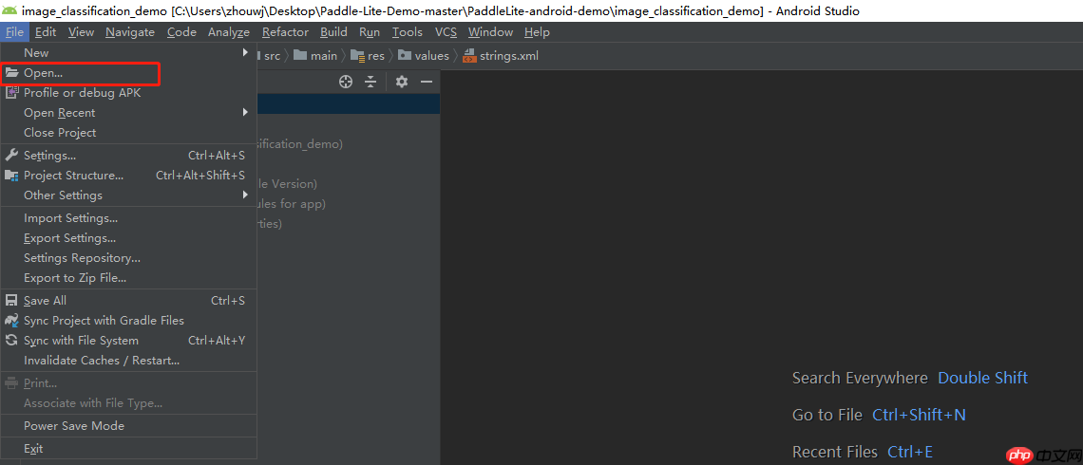
Task: Open Settings... dialog
Action: pyautogui.click(x=128, y=156)
